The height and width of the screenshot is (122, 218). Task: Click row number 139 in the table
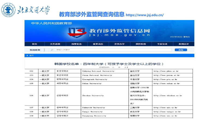31,116
